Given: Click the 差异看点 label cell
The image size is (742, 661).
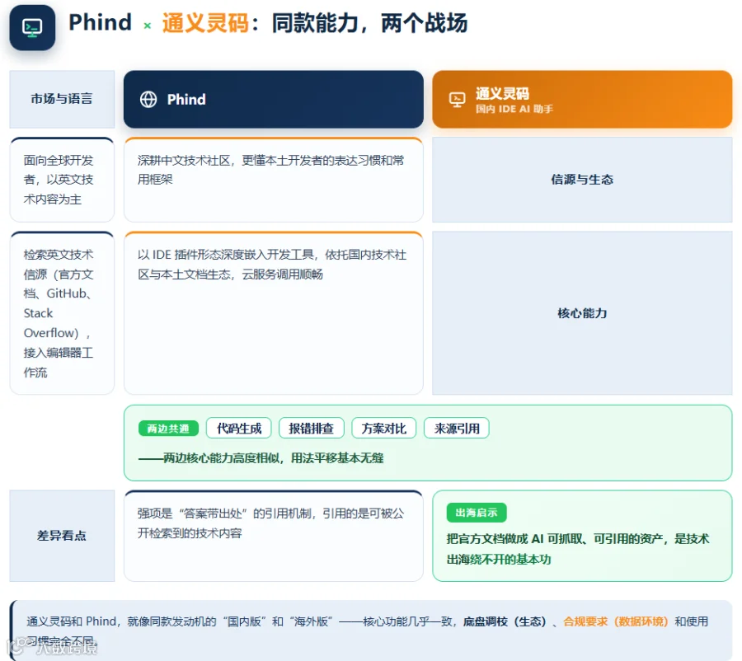Looking at the screenshot, I should (x=62, y=536).
